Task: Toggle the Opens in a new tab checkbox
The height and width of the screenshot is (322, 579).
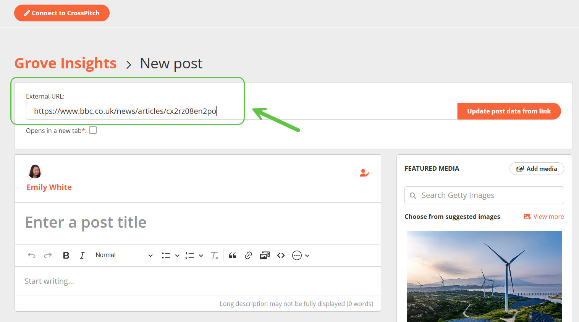Action: (x=93, y=130)
